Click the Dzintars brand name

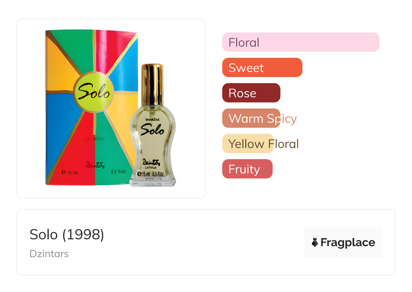point(49,254)
